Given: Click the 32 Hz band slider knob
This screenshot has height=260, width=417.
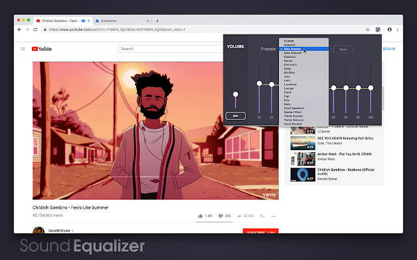Looking at the screenshot, I should coord(259,83).
